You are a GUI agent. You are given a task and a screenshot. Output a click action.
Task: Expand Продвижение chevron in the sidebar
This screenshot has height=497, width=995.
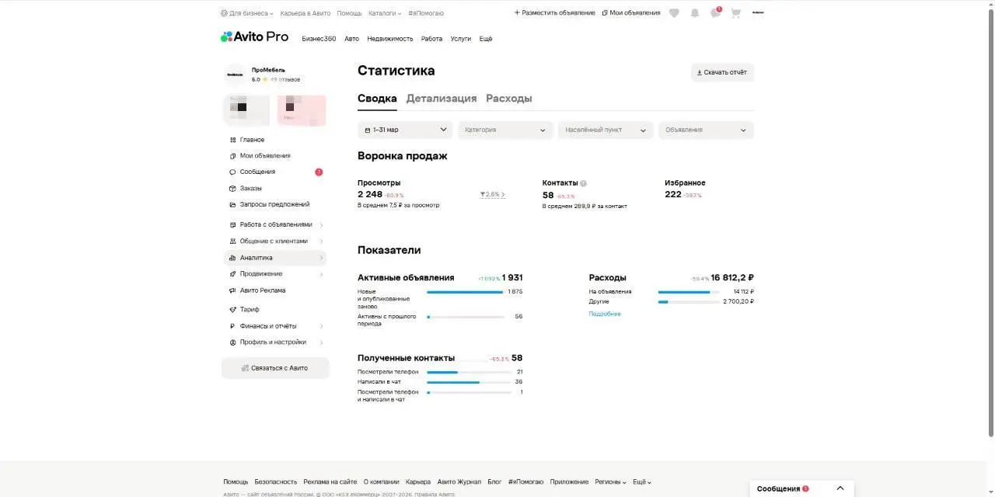pos(321,274)
